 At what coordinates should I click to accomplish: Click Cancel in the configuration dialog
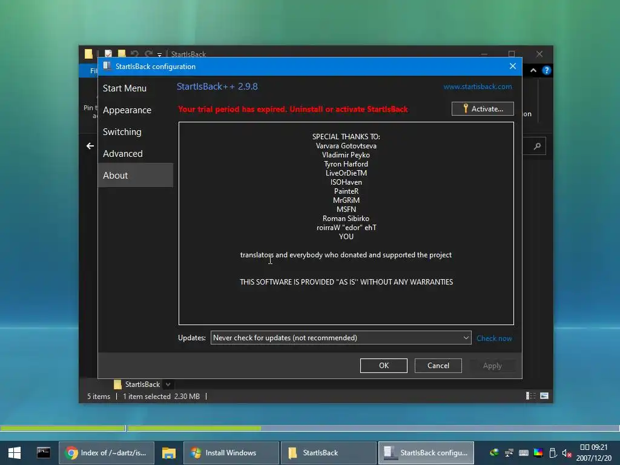[x=438, y=366]
